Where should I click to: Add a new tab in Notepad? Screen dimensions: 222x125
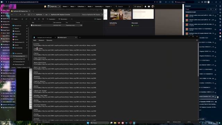click(x=80, y=37)
